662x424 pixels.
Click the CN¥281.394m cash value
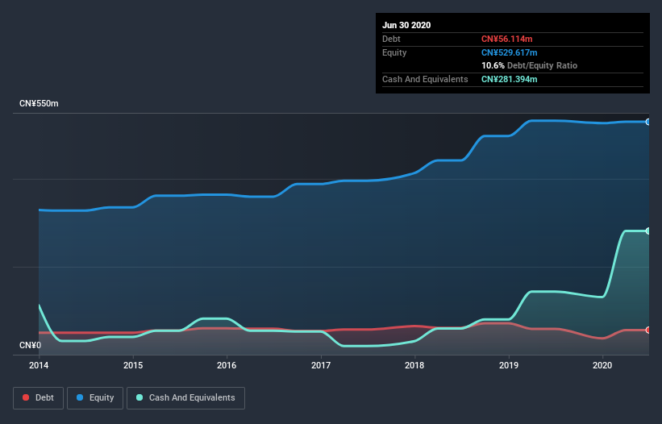(x=509, y=79)
